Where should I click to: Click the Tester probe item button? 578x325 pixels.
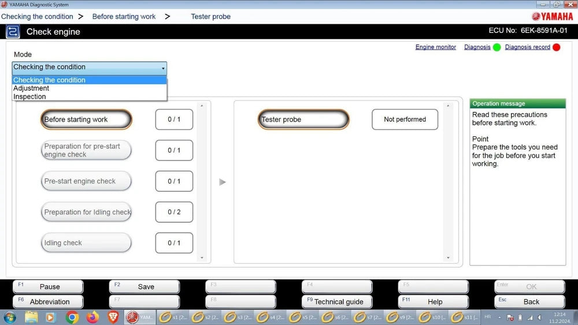pyautogui.click(x=303, y=119)
